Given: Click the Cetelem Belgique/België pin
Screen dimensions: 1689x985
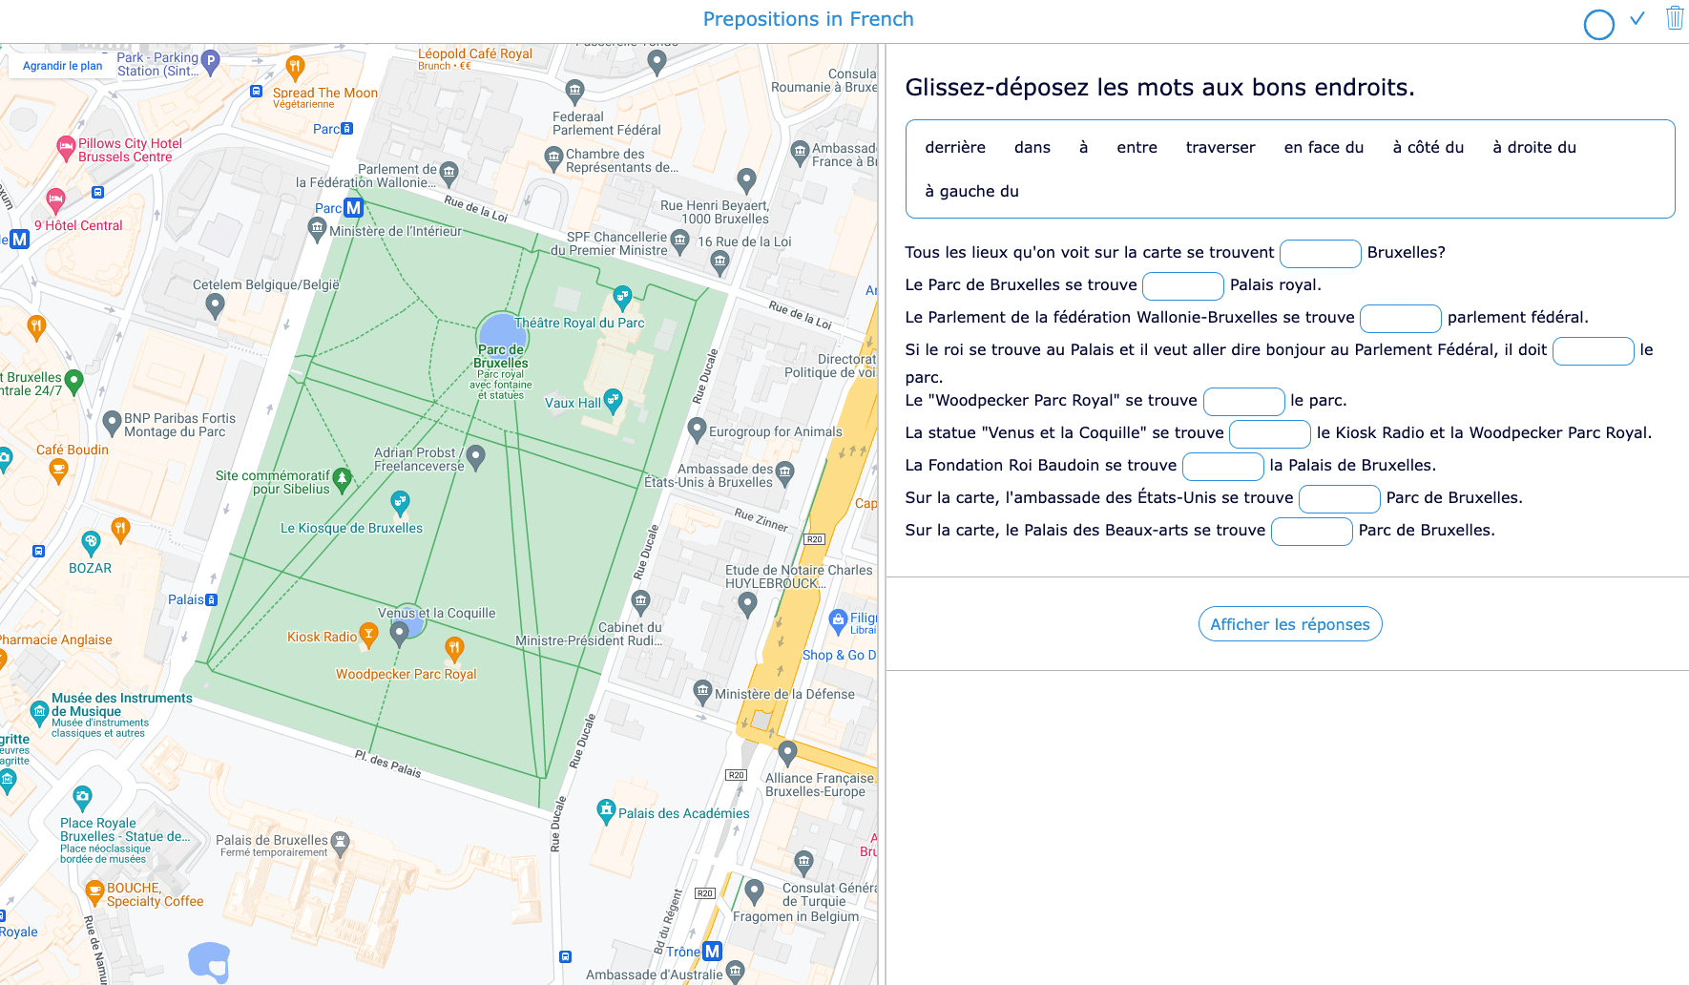Looking at the screenshot, I should click(216, 305).
